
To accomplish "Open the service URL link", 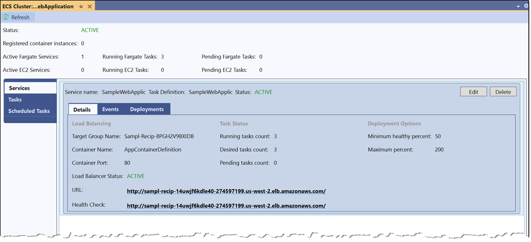I will click(x=226, y=191).
